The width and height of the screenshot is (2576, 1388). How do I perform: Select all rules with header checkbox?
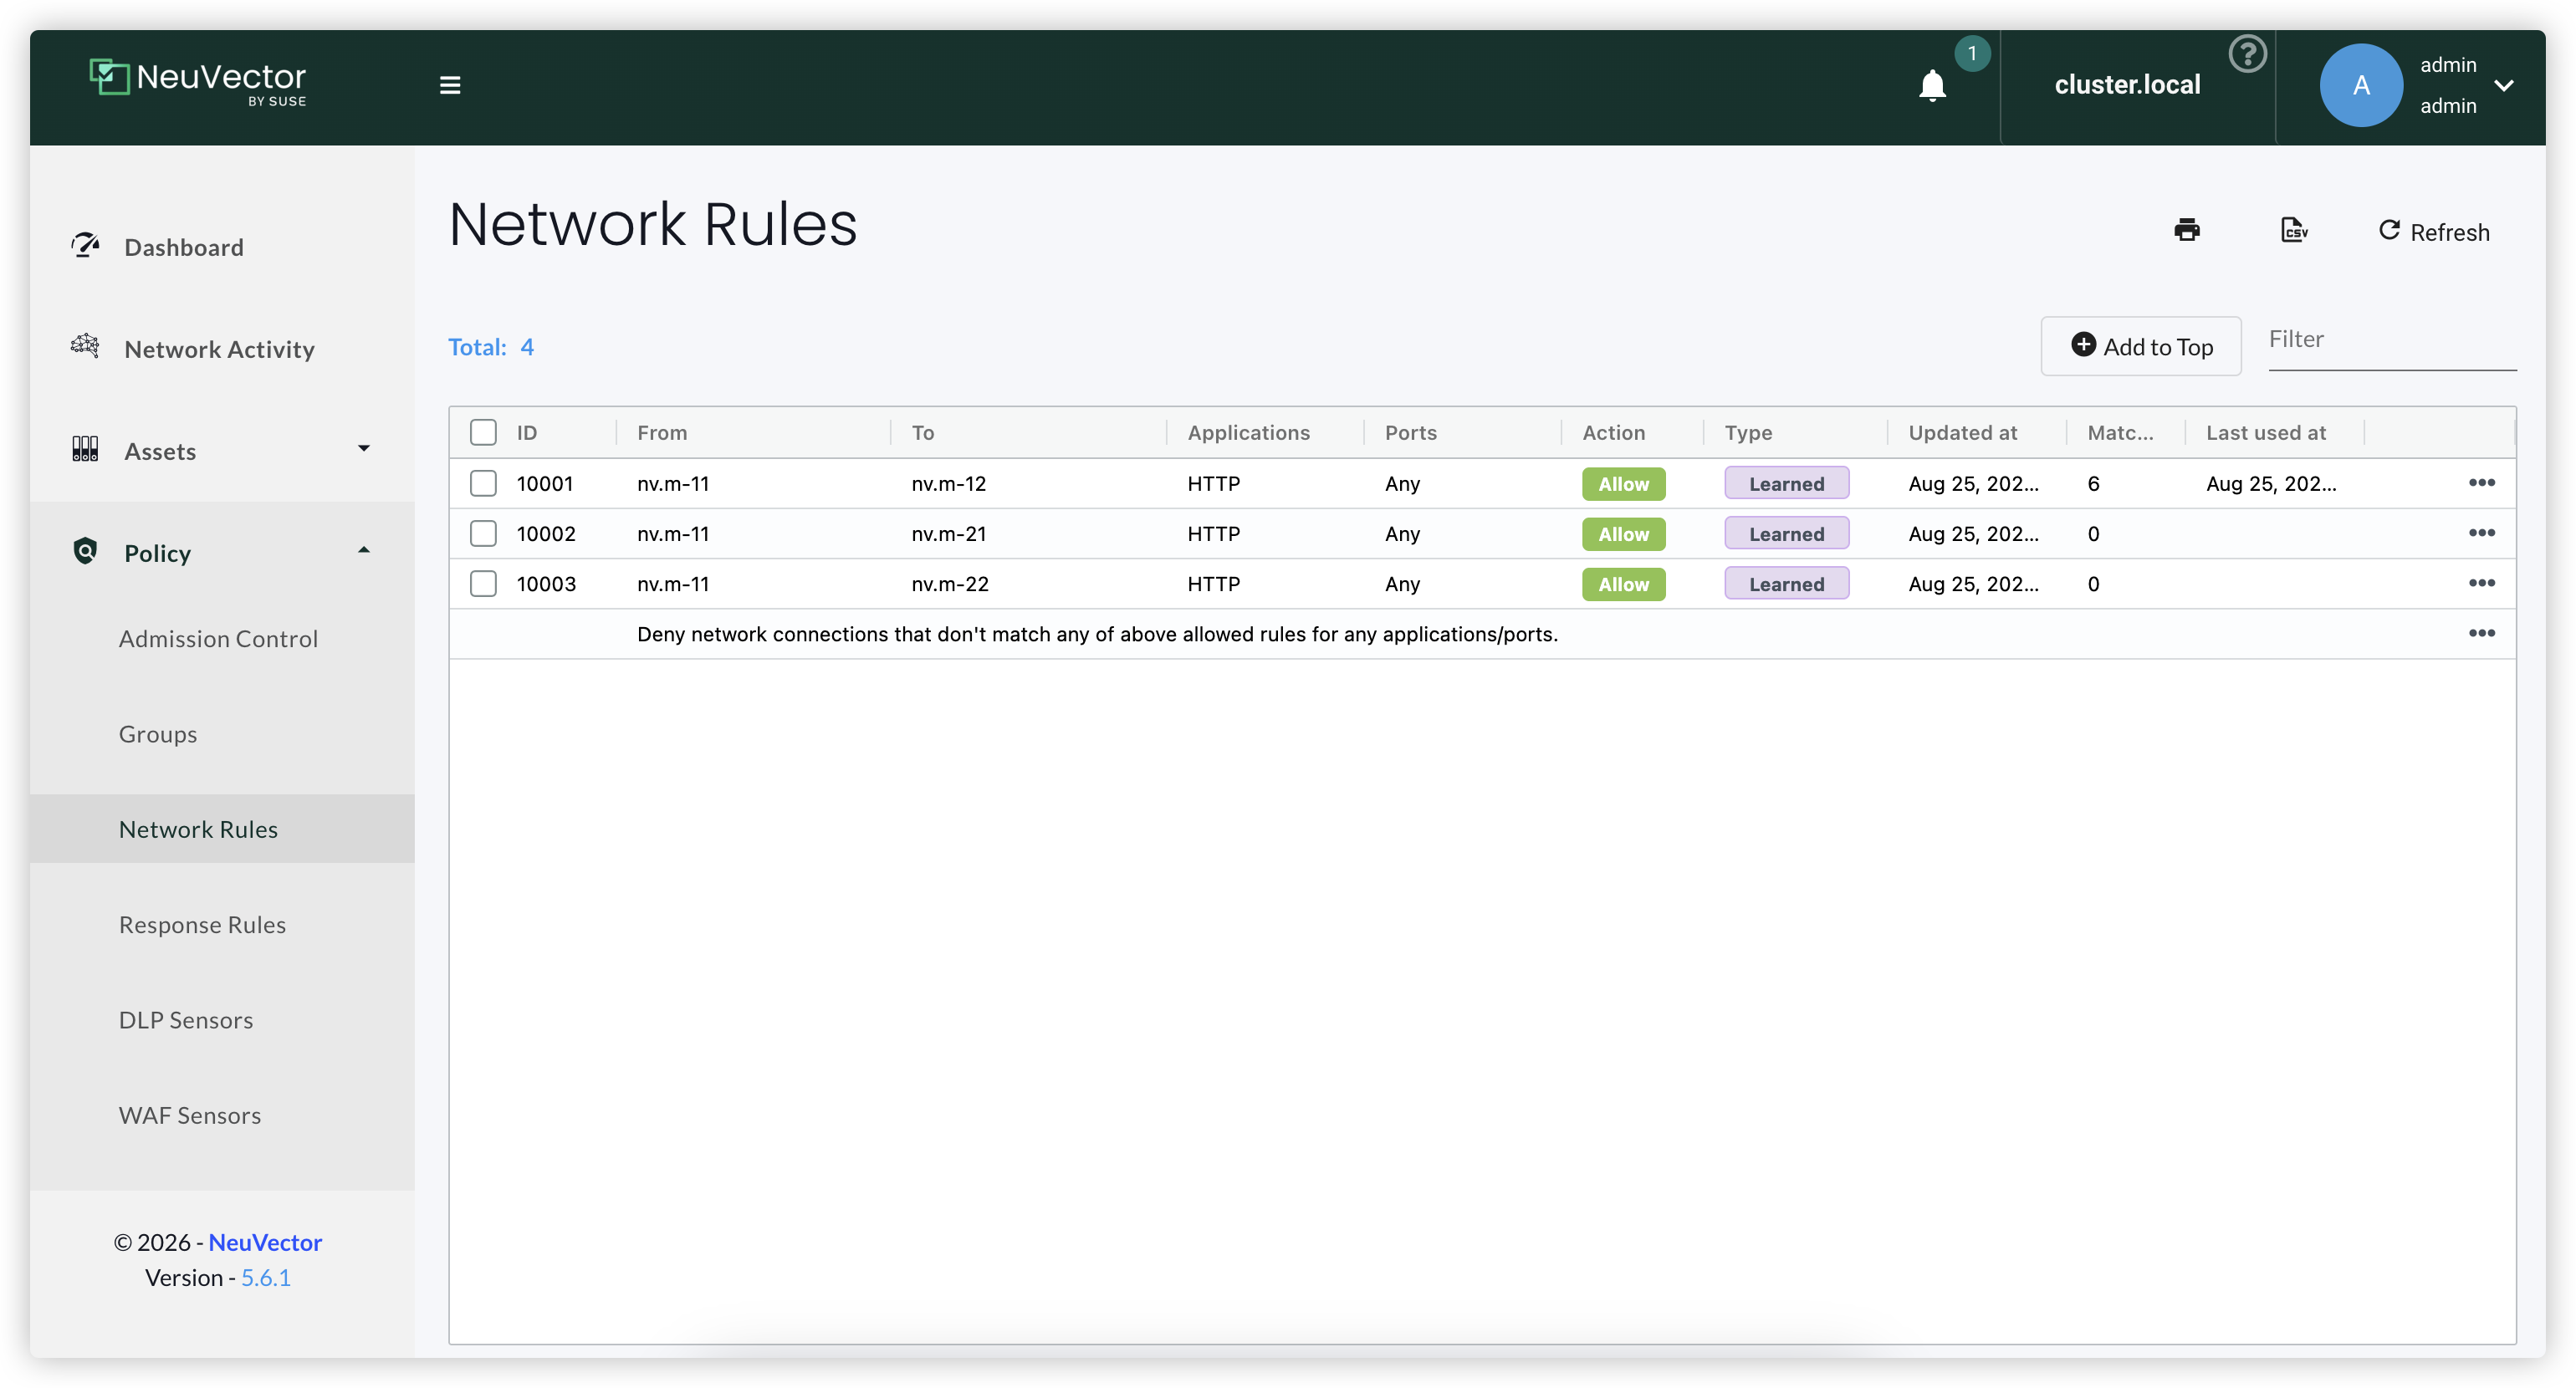coord(483,432)
